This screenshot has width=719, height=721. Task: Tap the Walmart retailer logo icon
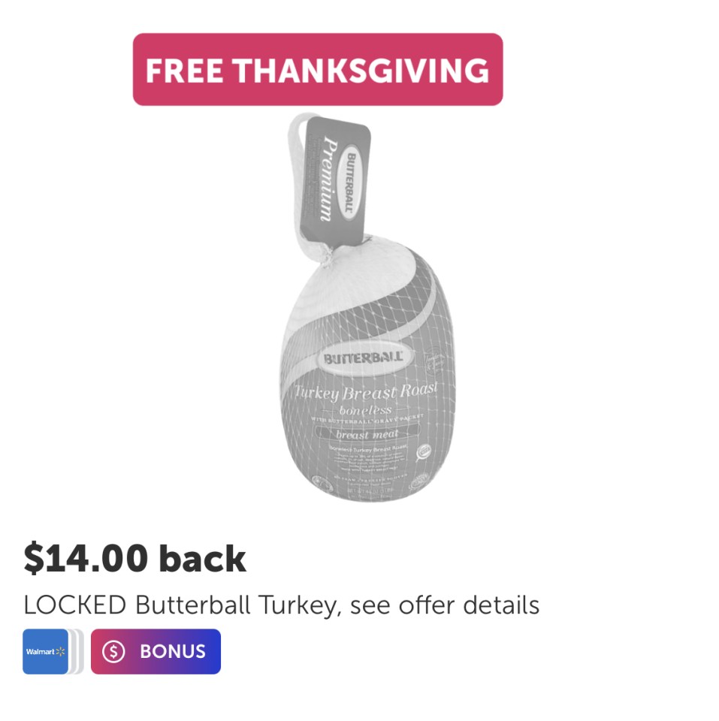click(x=46, y=652)
